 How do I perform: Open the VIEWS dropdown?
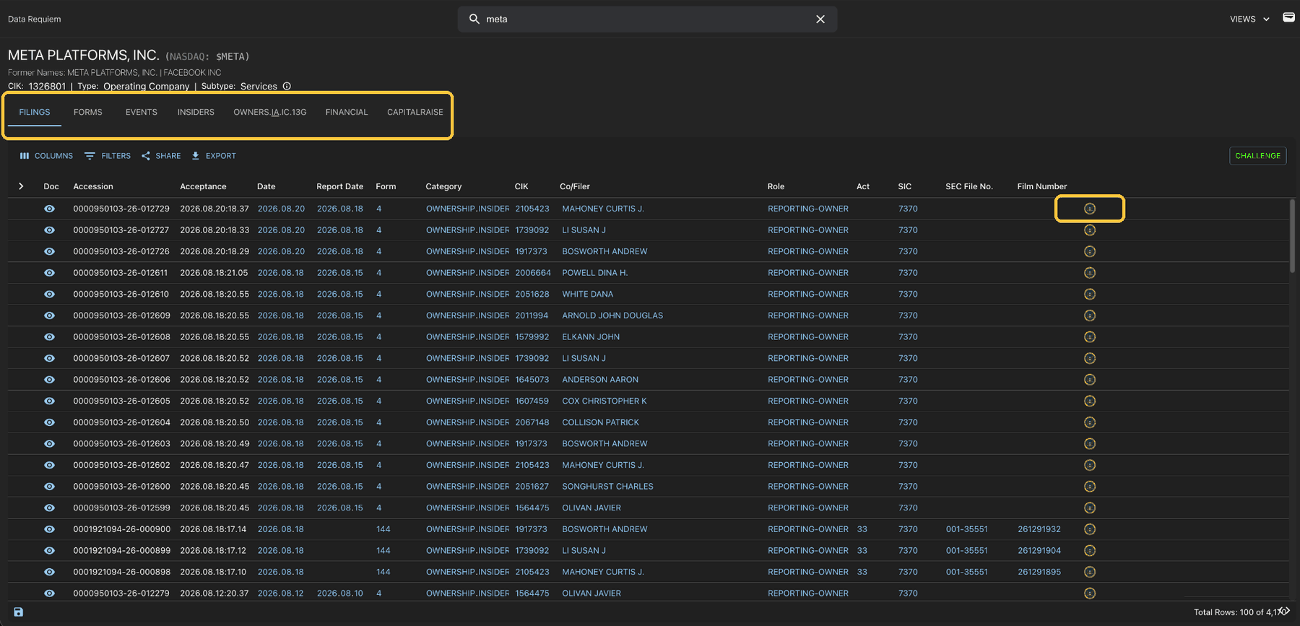tap(1249, 19)
